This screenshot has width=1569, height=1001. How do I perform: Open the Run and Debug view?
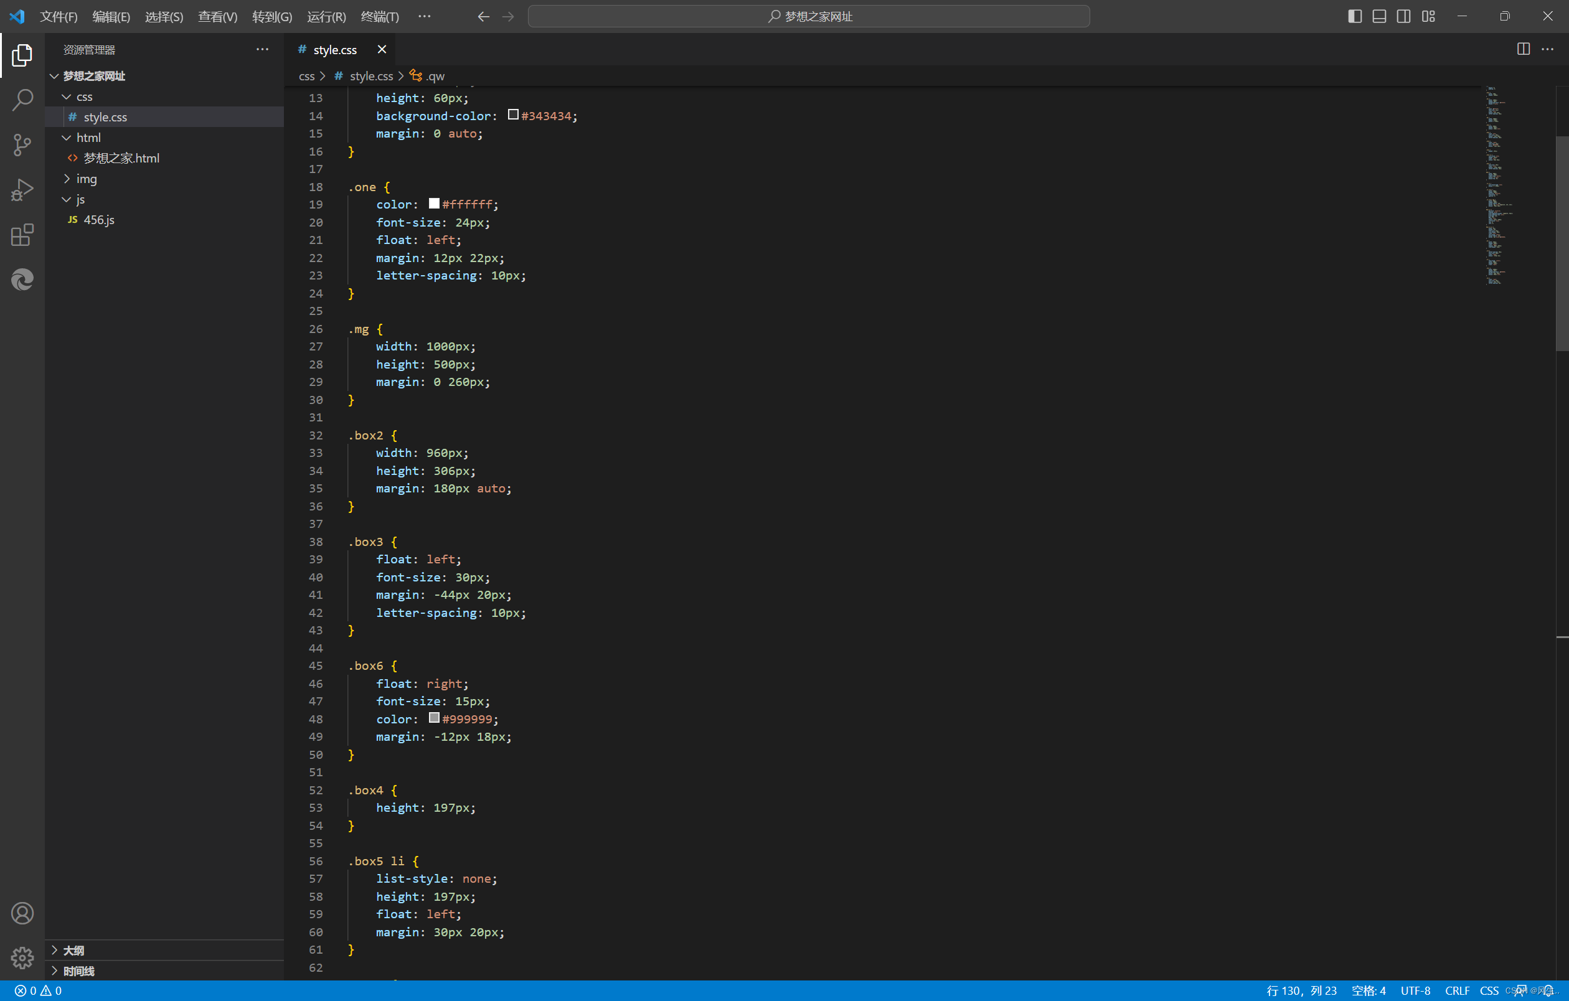22,189
